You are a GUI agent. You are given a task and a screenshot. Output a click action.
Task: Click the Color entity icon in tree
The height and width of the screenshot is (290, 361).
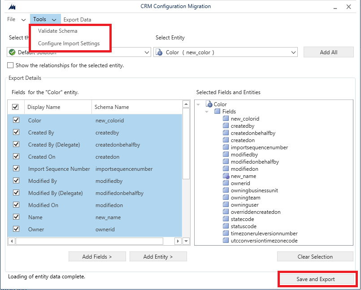point(209,104)
